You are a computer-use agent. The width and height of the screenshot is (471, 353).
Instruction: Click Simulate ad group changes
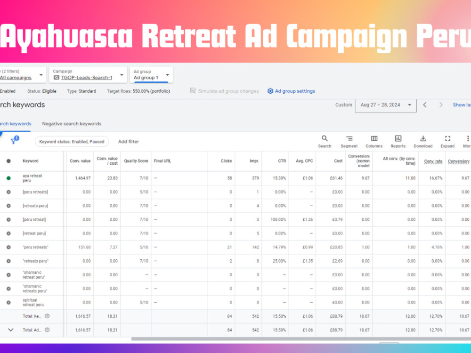pyautogui.click(x=224, y=91)
